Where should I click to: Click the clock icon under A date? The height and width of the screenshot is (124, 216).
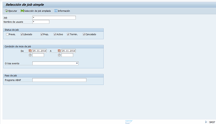[59, 55]
